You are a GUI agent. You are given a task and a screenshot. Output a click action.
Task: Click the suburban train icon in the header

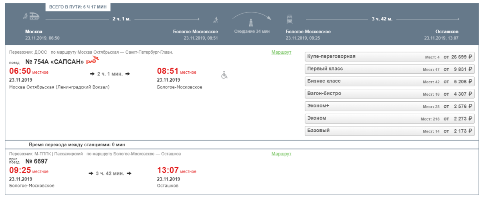pyautogui.click(x=289, y=19)
